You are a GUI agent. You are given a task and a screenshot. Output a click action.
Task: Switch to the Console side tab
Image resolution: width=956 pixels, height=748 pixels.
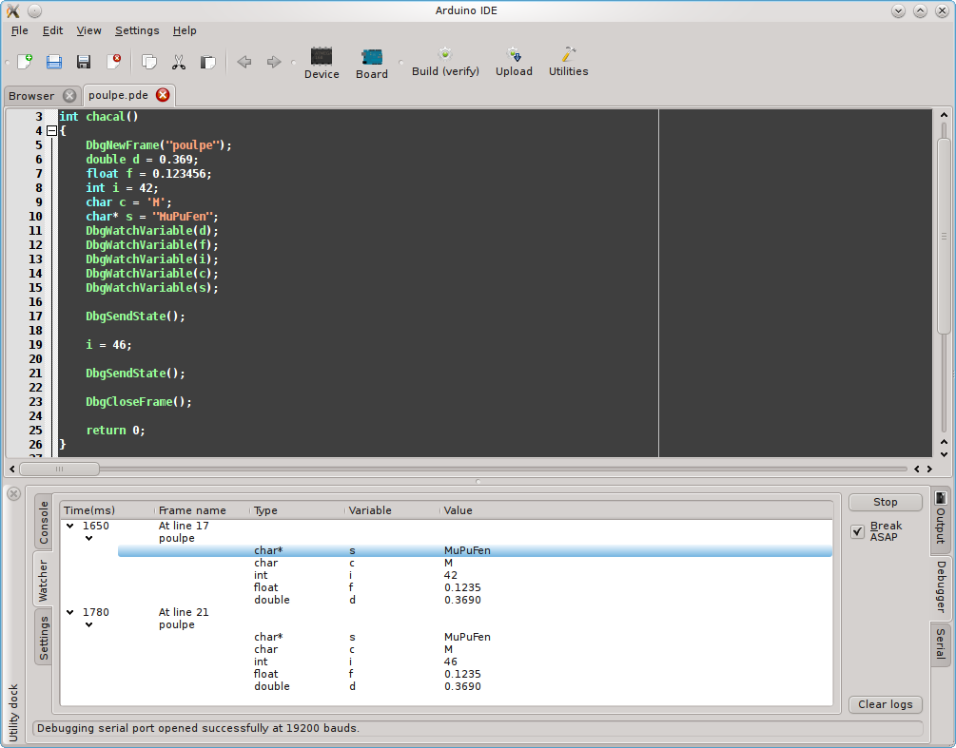44,522
